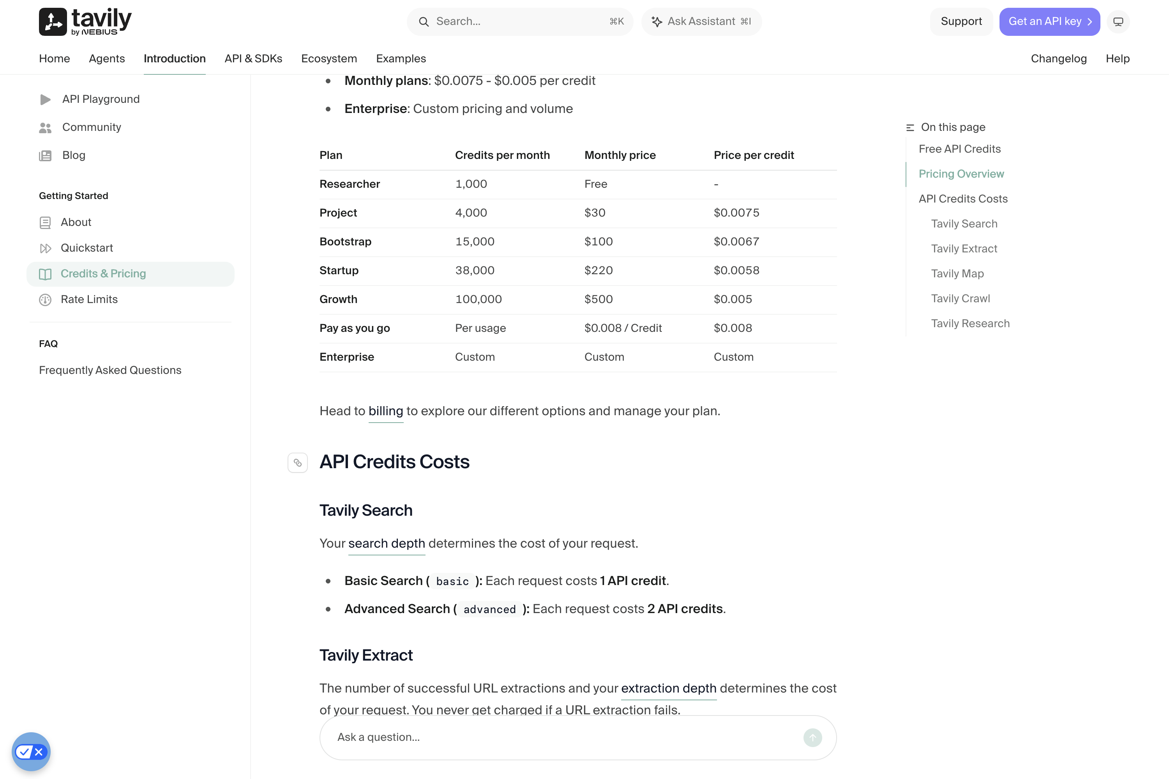Follow the search depth link
Viewport: 1169px width, 779px height.
(x=387, y=543)
